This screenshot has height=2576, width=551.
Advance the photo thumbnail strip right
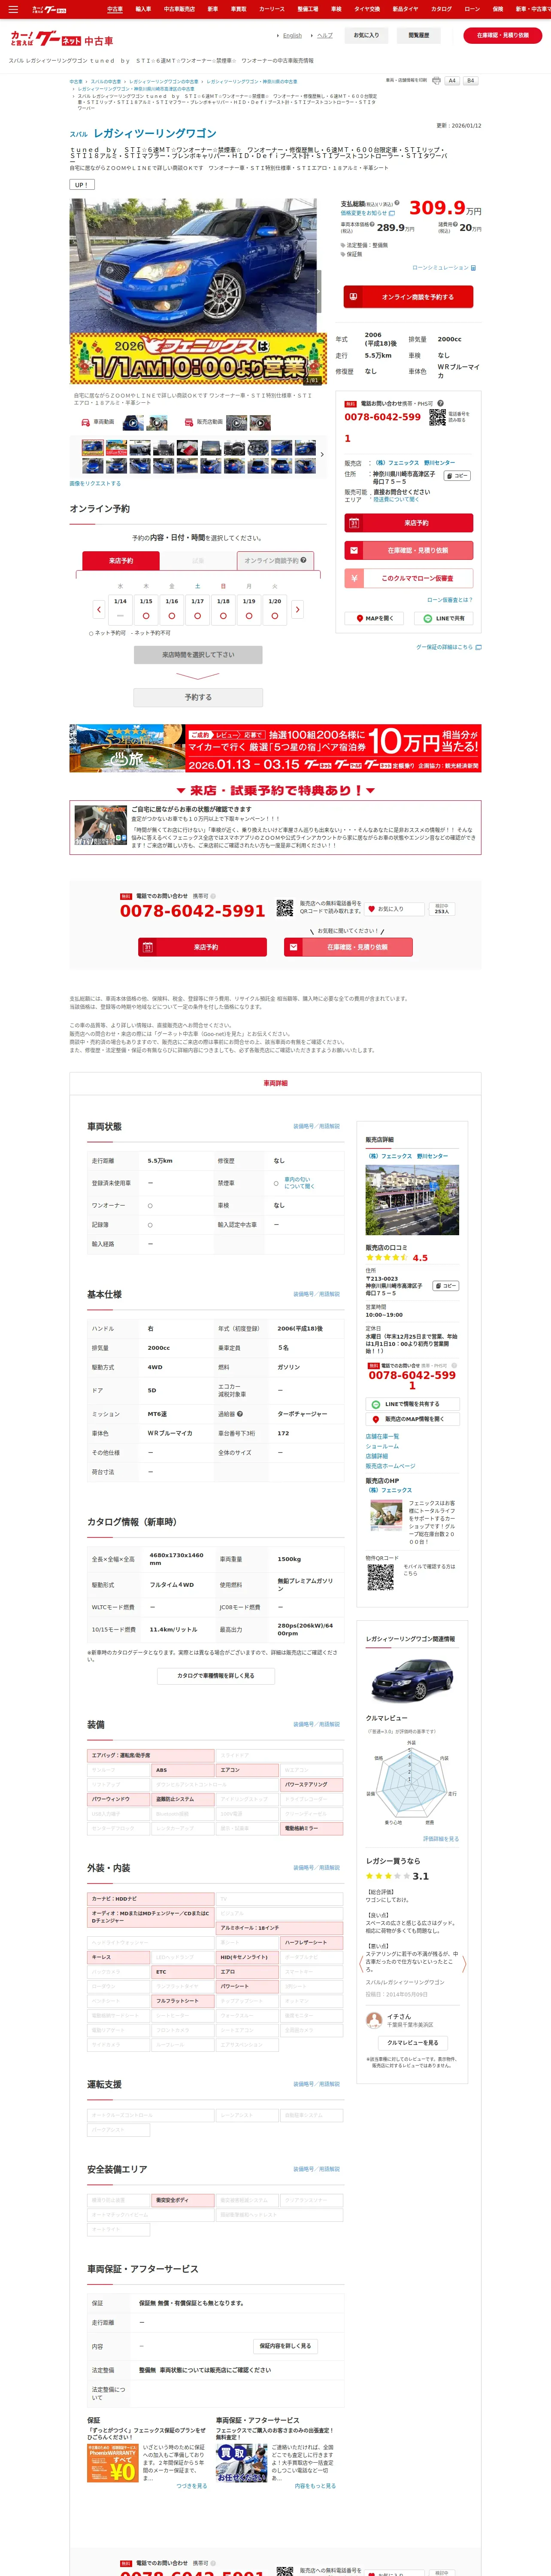click(321, 455)
